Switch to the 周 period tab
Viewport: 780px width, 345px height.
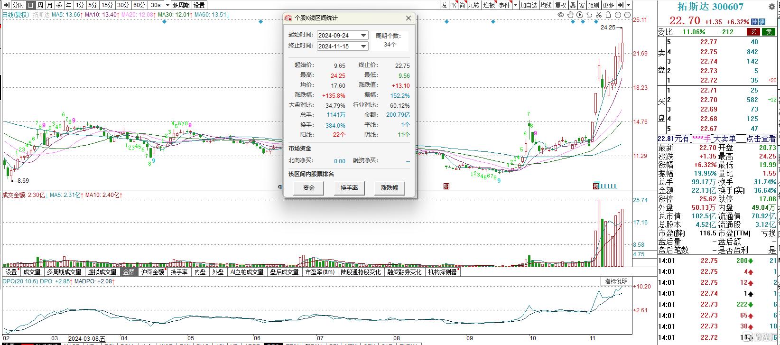40,5
